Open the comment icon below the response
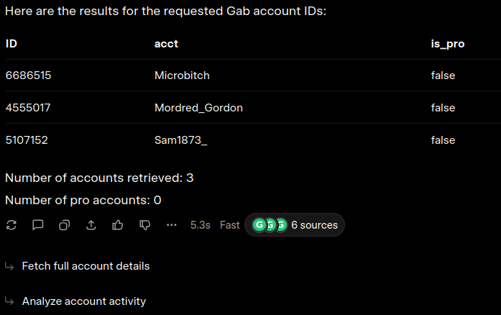The height and width of the screenshot is (315, 501). pos(38,225)
